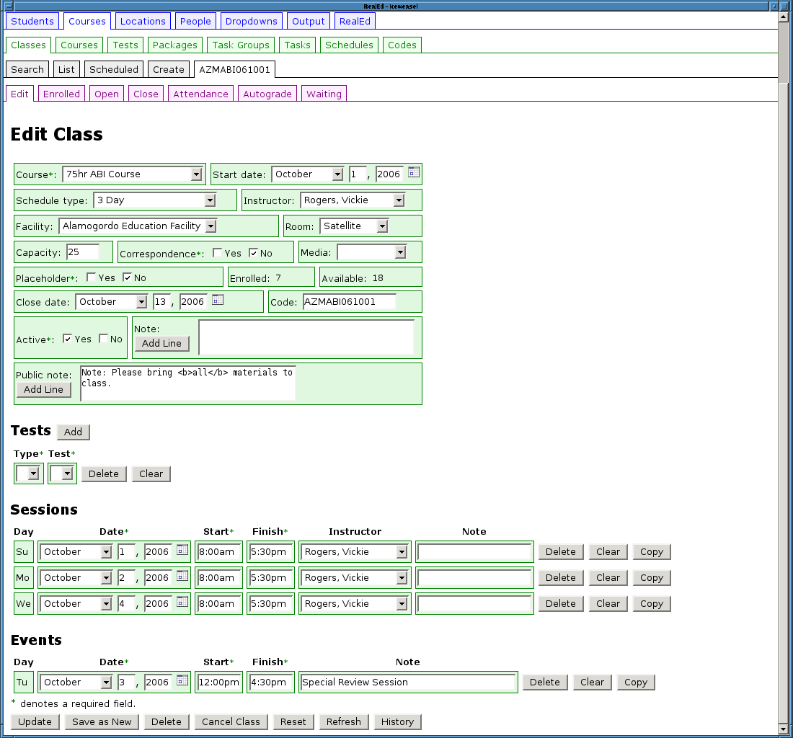This screenshot has width=793, height=738.
Task: Expand the Media dropdown
Action: (x=400, y=252)
